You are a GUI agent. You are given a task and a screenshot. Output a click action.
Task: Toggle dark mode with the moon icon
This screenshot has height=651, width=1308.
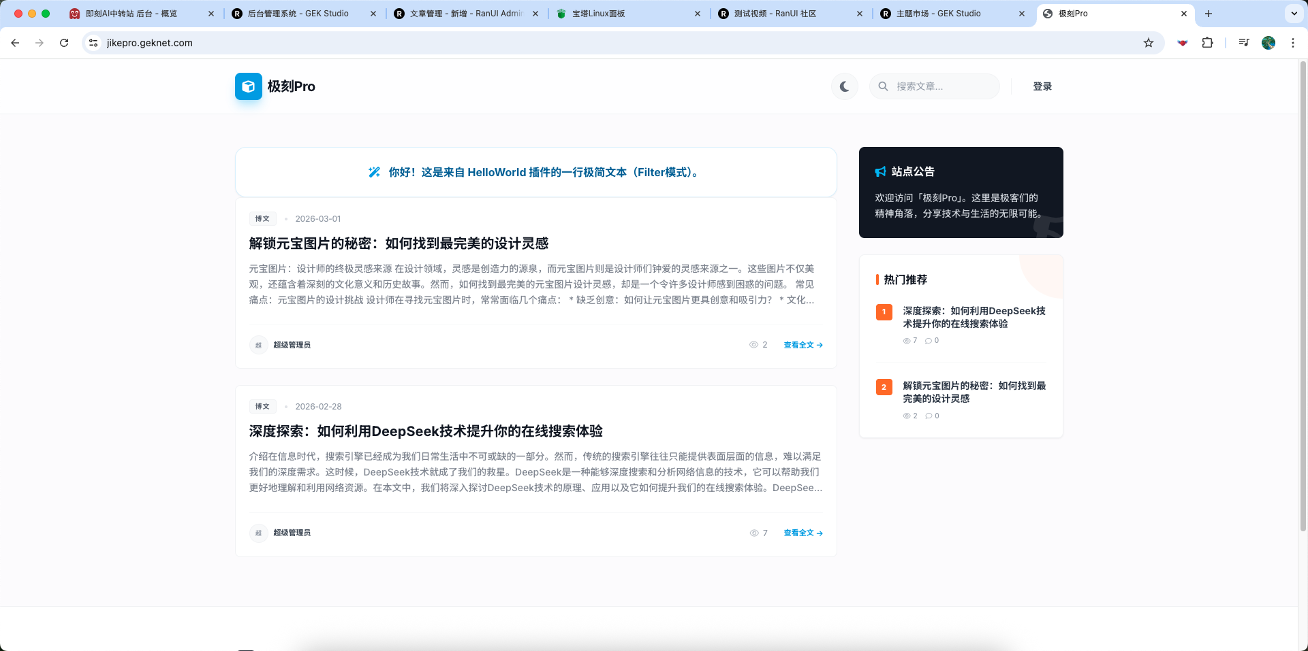pyautogui.click(x=844, y=86)
